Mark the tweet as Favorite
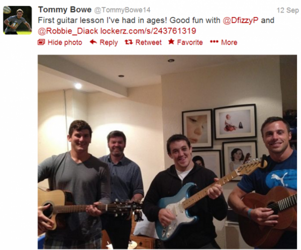 click(x=186, y=42)
